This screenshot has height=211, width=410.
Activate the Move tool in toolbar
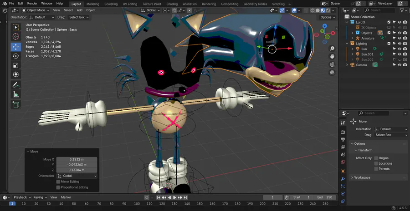(x=15, y=47)
